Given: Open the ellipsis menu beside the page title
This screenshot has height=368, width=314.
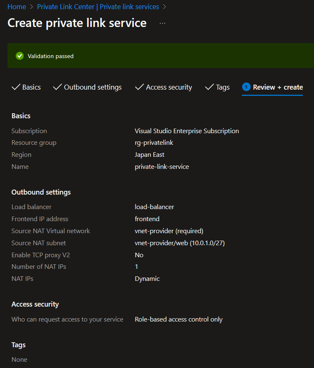Looking at the screenshot, I should (x=162, y=23).
